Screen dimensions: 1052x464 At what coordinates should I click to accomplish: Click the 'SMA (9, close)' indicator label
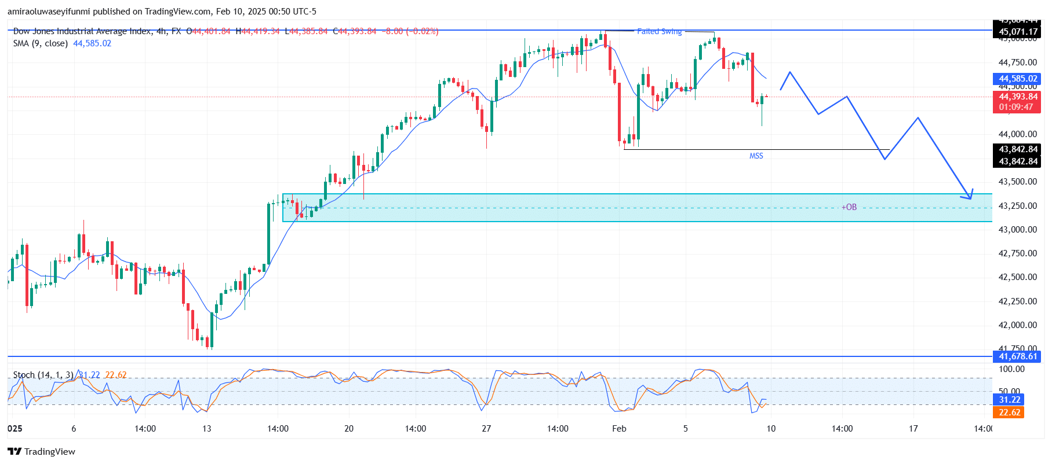click(x=41, y=43)
